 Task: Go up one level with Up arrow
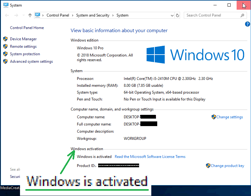[x=30, y=15]
